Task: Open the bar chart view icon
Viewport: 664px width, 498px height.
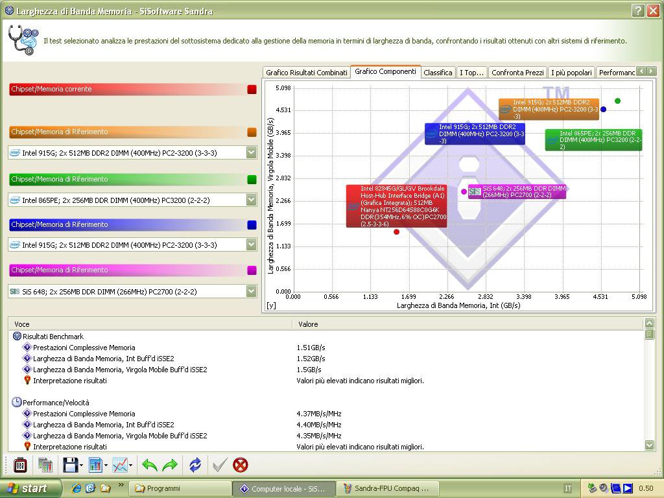Action: point(95,465)
